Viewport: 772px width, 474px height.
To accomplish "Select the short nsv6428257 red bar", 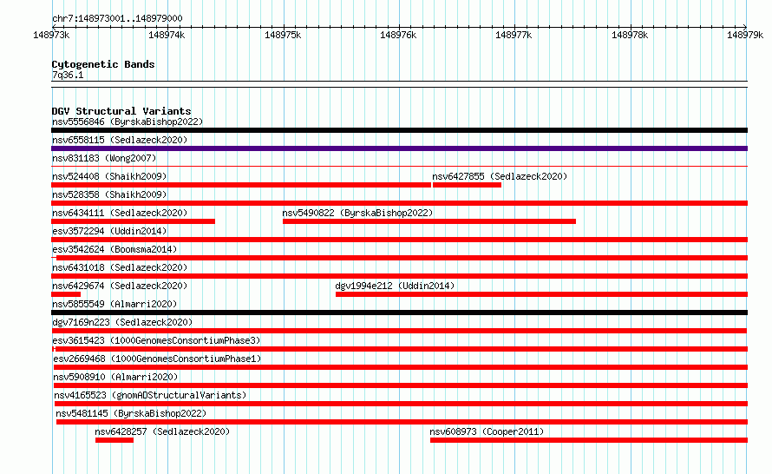I will pos(114,440).
